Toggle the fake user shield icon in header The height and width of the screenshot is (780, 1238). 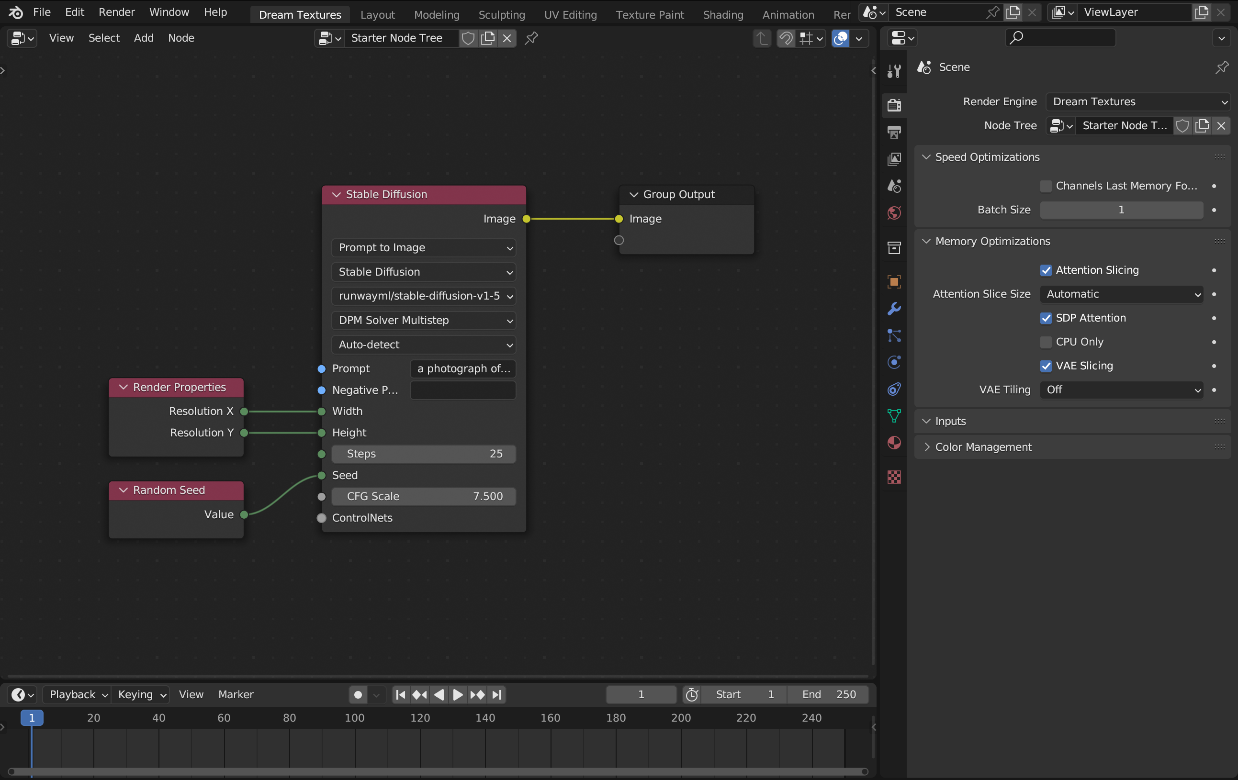click(x=468, y=38)
